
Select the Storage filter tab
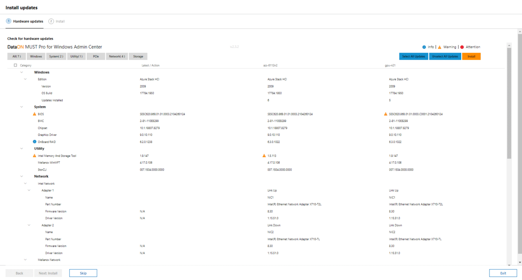138,56
